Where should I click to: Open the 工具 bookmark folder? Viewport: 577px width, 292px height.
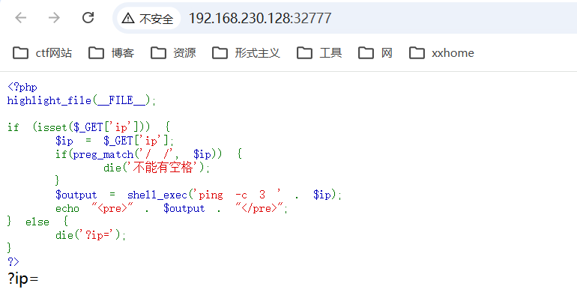pyautogui.click(x=319, y=53)
